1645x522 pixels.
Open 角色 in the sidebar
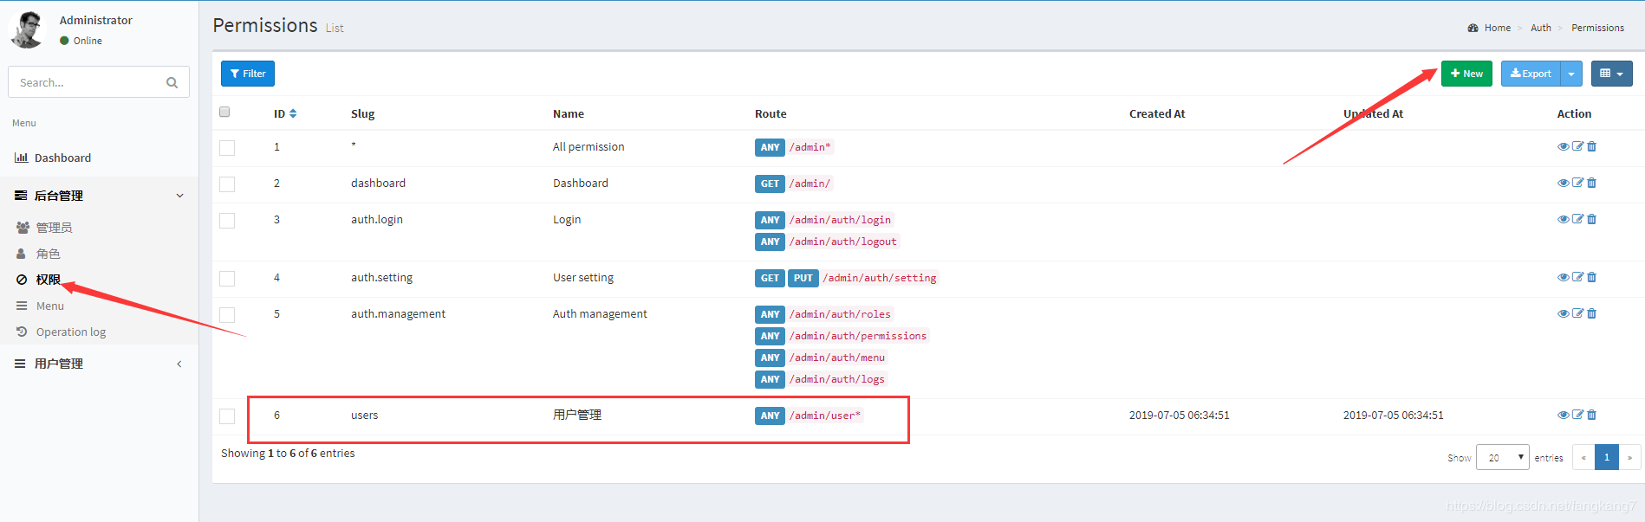click(99, 254)
